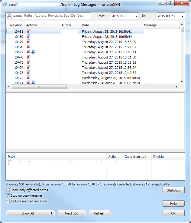This screenshot has height=223, width=191.
Task: Open the To date dropdown
Action: tap(182, 16)
